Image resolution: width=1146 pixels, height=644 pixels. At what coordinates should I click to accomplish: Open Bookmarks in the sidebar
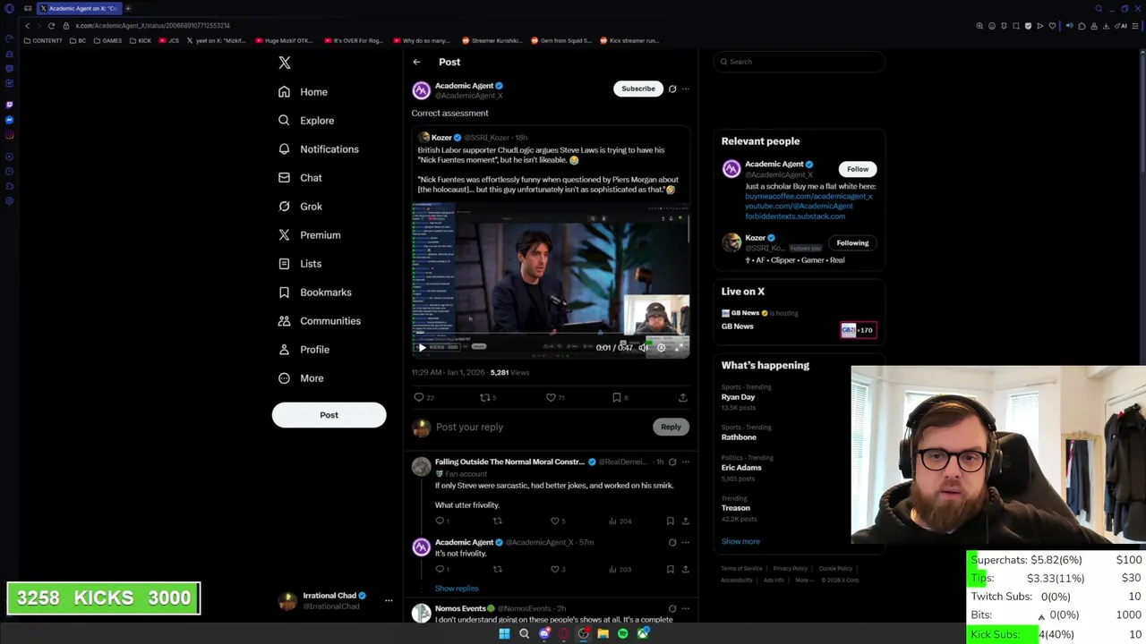(314, 292)
